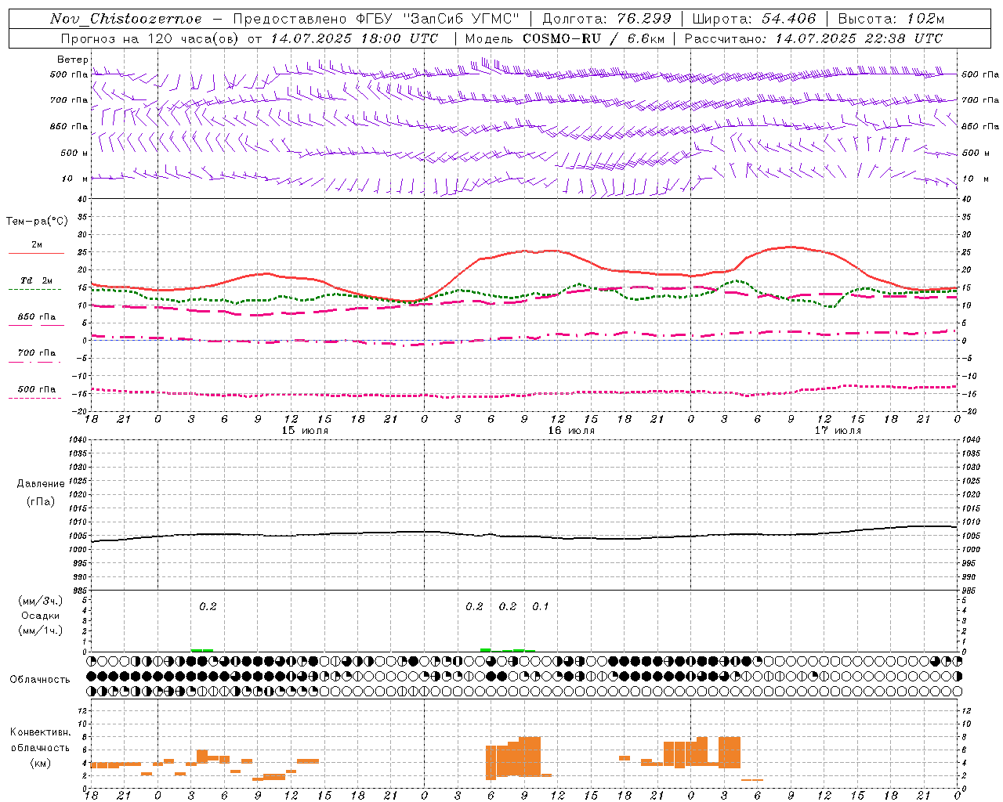
Task: Click the red 2м legend line sample
Action: (36, 254)
